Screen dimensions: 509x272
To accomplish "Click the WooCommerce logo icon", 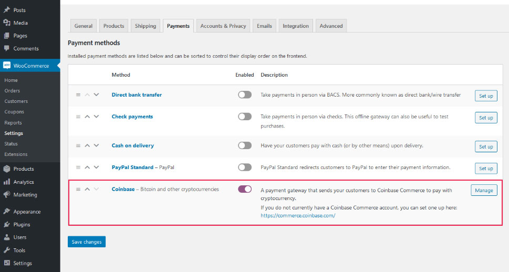I will click(x=7, y=65).
